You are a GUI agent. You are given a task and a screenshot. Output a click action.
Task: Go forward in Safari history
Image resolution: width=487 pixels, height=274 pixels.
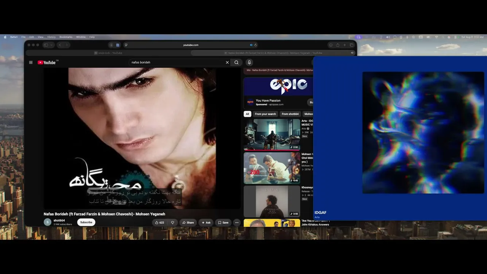pyautogui.click(x=67, y=45)
